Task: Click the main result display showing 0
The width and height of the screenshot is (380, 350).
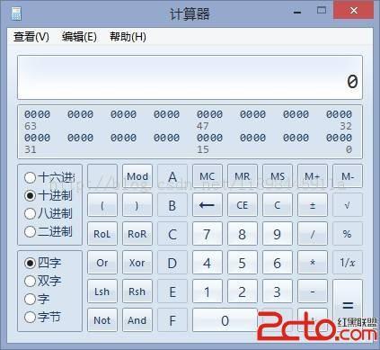Action: click(190, 77)
